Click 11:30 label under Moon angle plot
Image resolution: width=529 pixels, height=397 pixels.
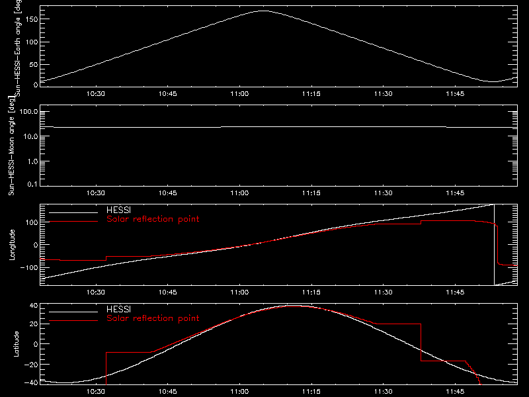click(384, 193)
